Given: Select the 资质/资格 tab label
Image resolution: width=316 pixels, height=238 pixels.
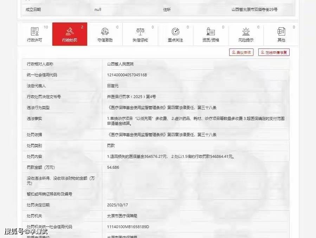Looking at the screenshot, I should point(211,40).
